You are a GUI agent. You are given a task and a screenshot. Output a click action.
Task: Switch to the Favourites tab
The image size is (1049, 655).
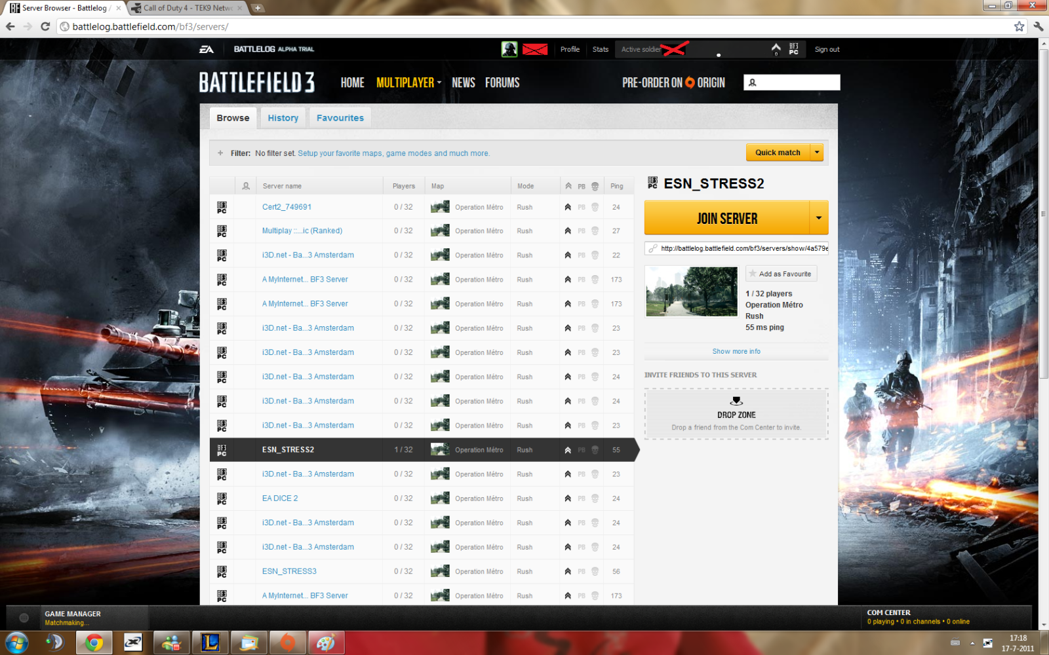[340, 118]
